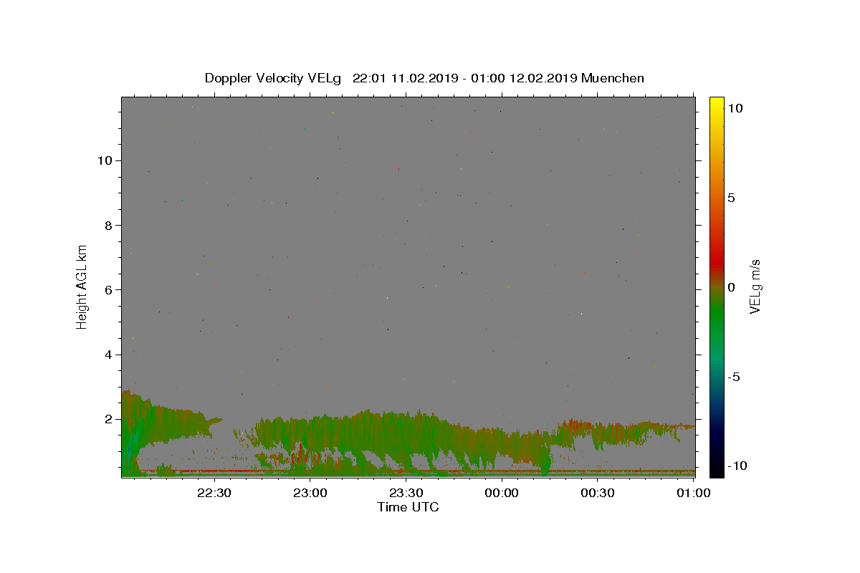Click the 22:30 time tick label

tap(214, 493)
